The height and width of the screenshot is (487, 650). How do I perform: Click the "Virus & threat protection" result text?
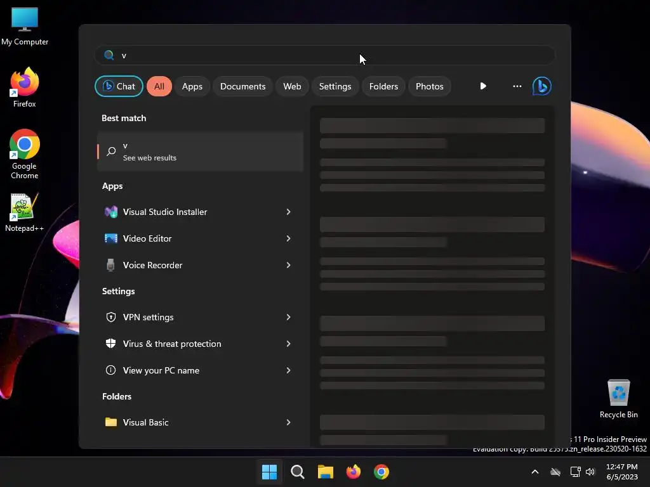(172, 344)
